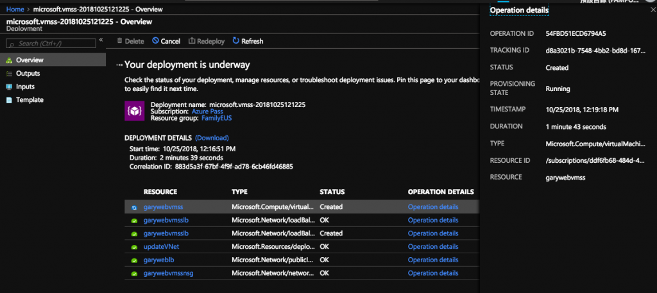Click the Download deployment details link

212,138
